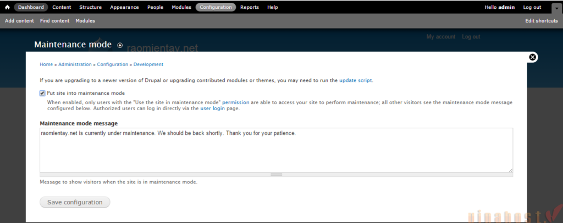Click the Home icon in admin toolbar
The width and height of the screenshot is (563, 223).
click(7, 7)
